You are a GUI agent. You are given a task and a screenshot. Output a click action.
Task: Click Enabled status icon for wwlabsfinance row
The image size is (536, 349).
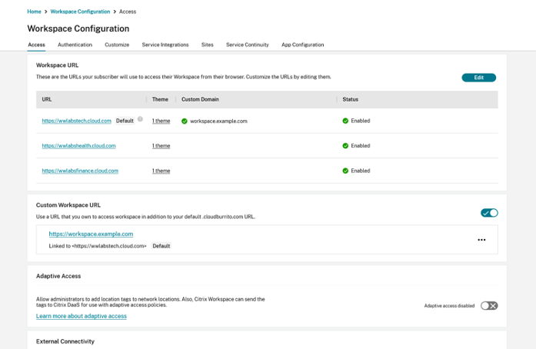345,171
